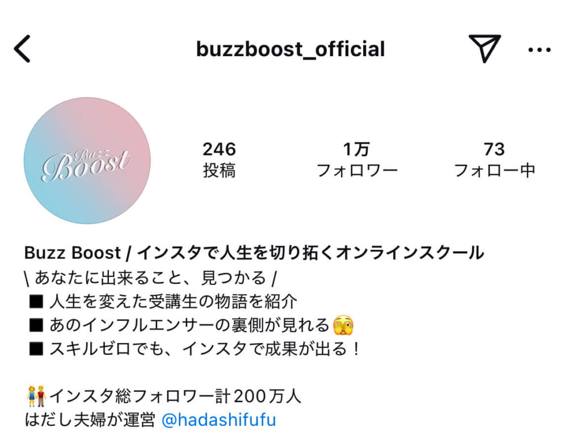Open the Buzz Boost profile picture
The image size is (581, 448).
click(87, 161)
